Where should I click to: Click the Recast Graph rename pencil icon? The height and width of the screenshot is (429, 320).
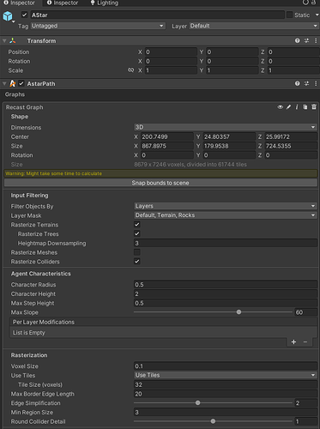288,107
